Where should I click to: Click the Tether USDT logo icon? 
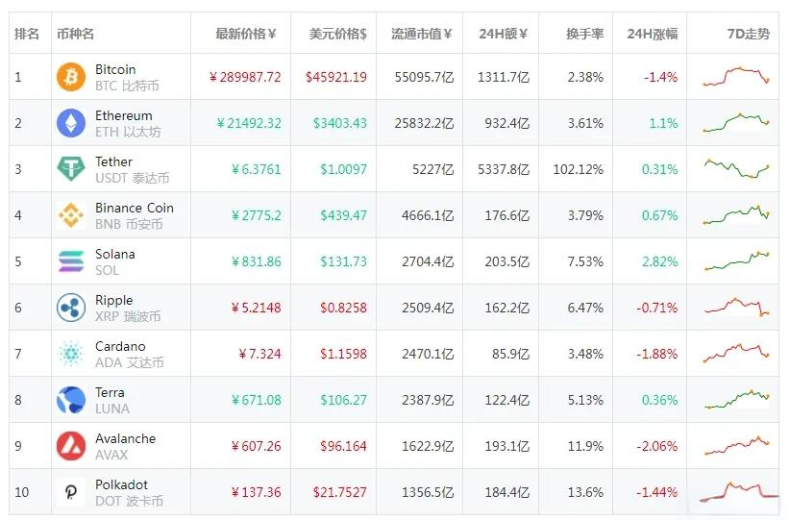71,169
